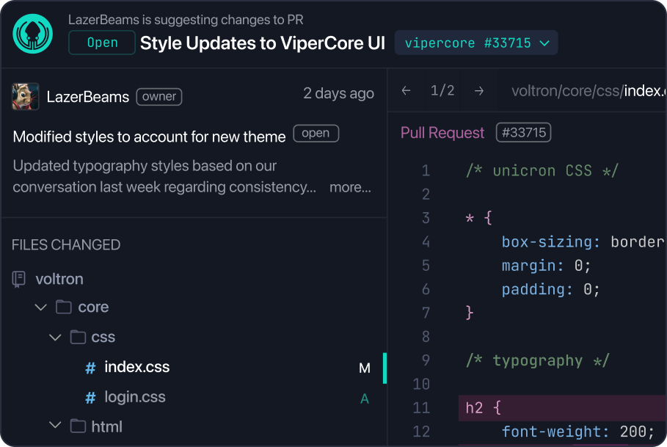Click the html folder icon
This screenshot has width=667, height=447.
(78, 426)
